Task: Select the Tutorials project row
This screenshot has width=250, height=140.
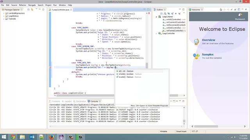Action: click(11, 19)
